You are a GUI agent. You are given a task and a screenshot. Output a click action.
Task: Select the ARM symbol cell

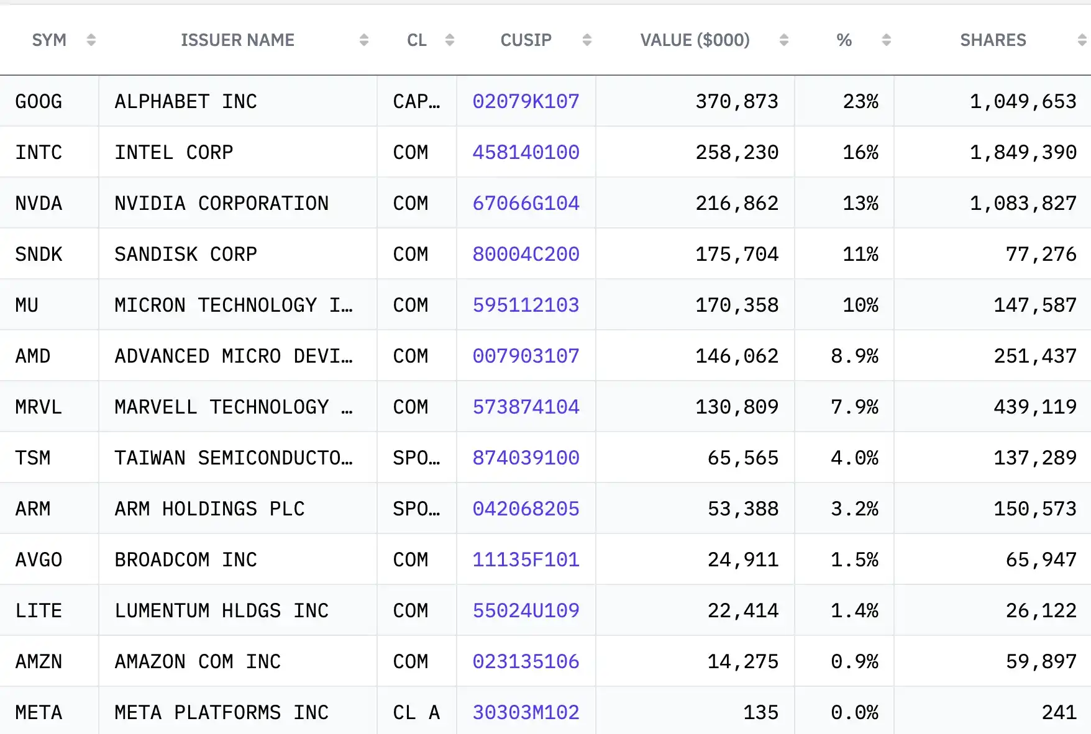click(x=49, y=509)
